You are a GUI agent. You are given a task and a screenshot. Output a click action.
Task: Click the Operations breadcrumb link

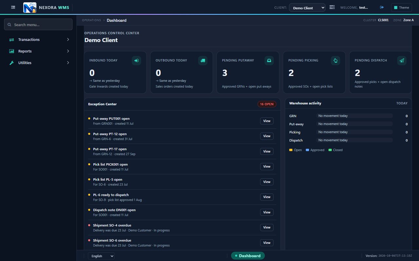pyautogui.click(x=91, y=20)
